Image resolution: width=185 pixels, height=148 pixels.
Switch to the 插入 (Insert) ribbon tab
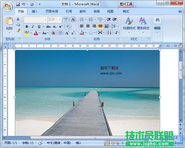point(35,11)
